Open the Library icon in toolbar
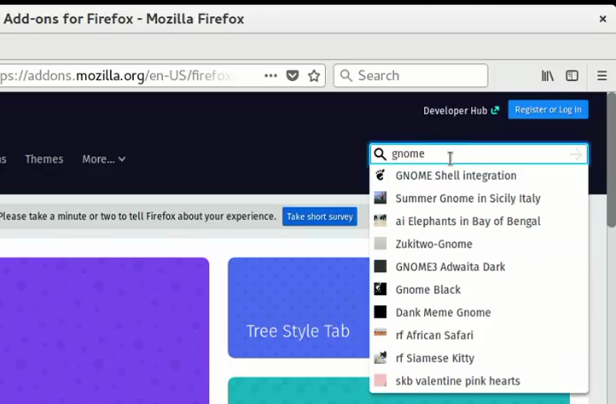This screenshot has width=616, height=404. coord(548,76)
